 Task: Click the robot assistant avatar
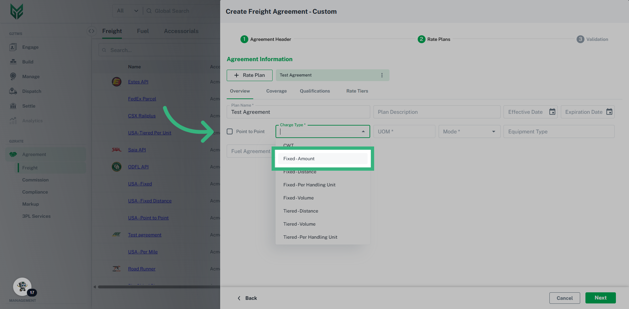[22, 287]
